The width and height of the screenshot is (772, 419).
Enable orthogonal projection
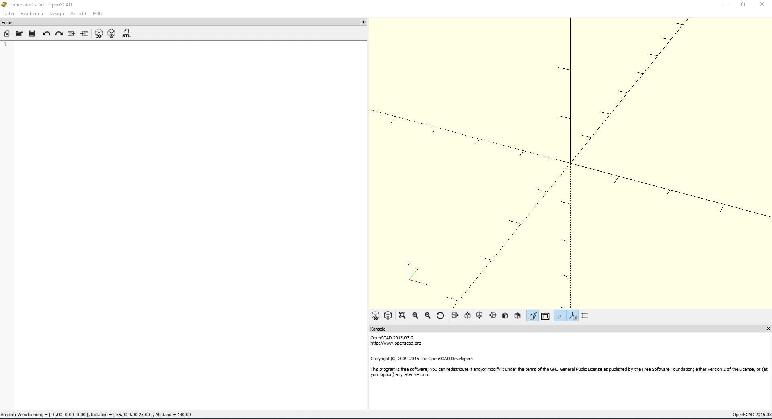545,316
